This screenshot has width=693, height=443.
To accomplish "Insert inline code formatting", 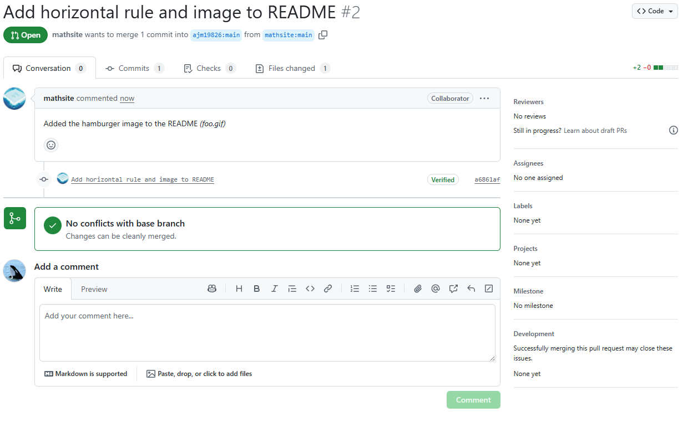I will click(x=310, y=289).
